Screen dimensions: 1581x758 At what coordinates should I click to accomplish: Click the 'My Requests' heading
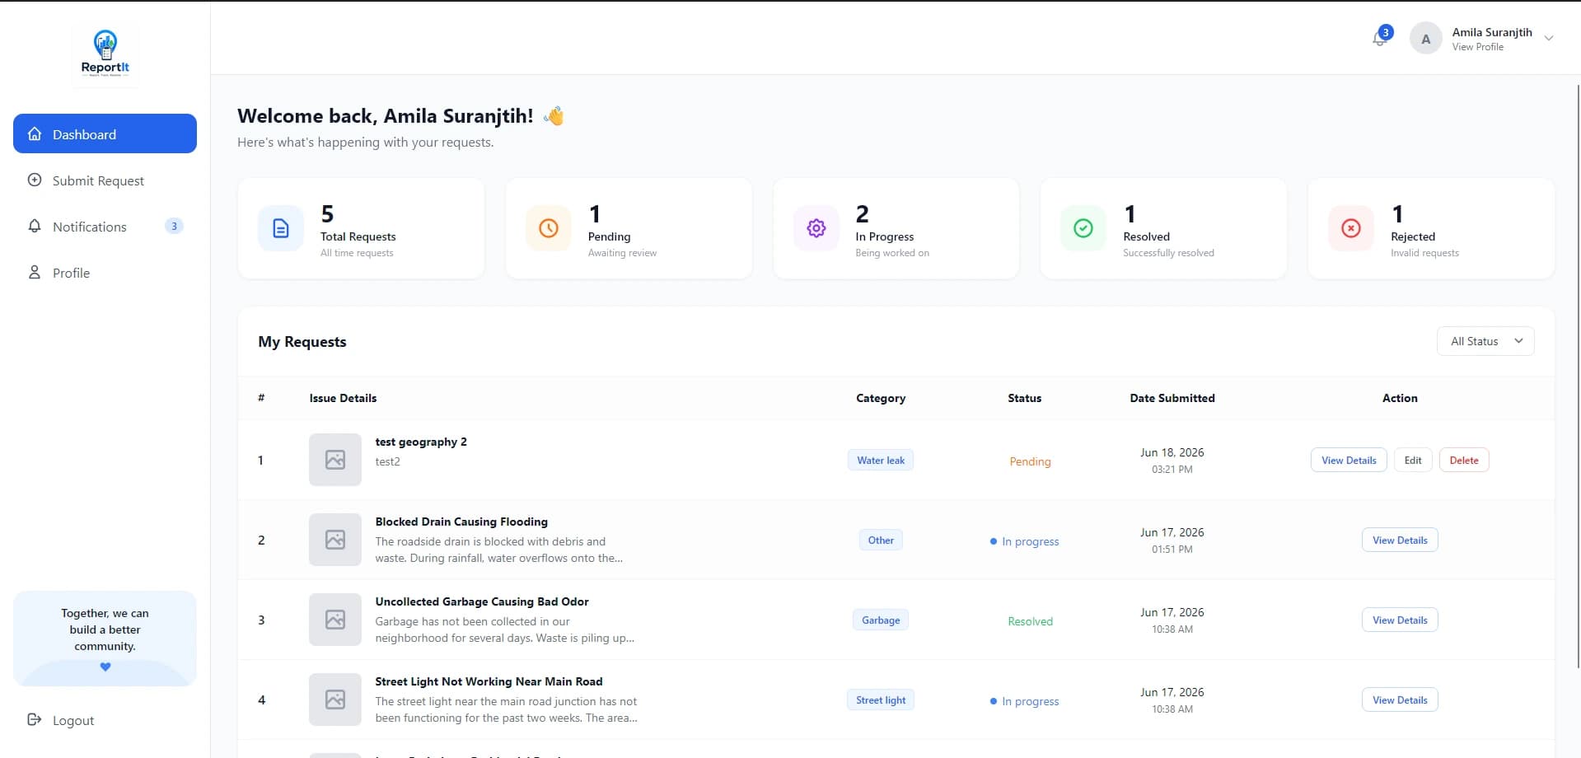tap(302, 342)
